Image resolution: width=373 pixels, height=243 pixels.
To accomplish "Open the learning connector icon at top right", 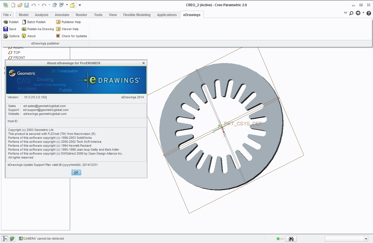I will pos(358,13).
